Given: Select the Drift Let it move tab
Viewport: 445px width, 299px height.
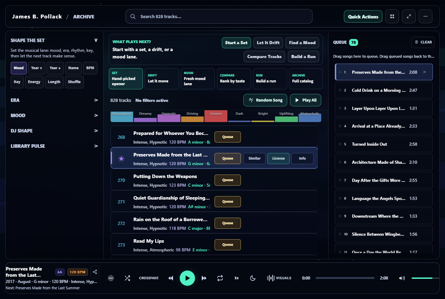Looking at the screenshot, I should (162, 79).
